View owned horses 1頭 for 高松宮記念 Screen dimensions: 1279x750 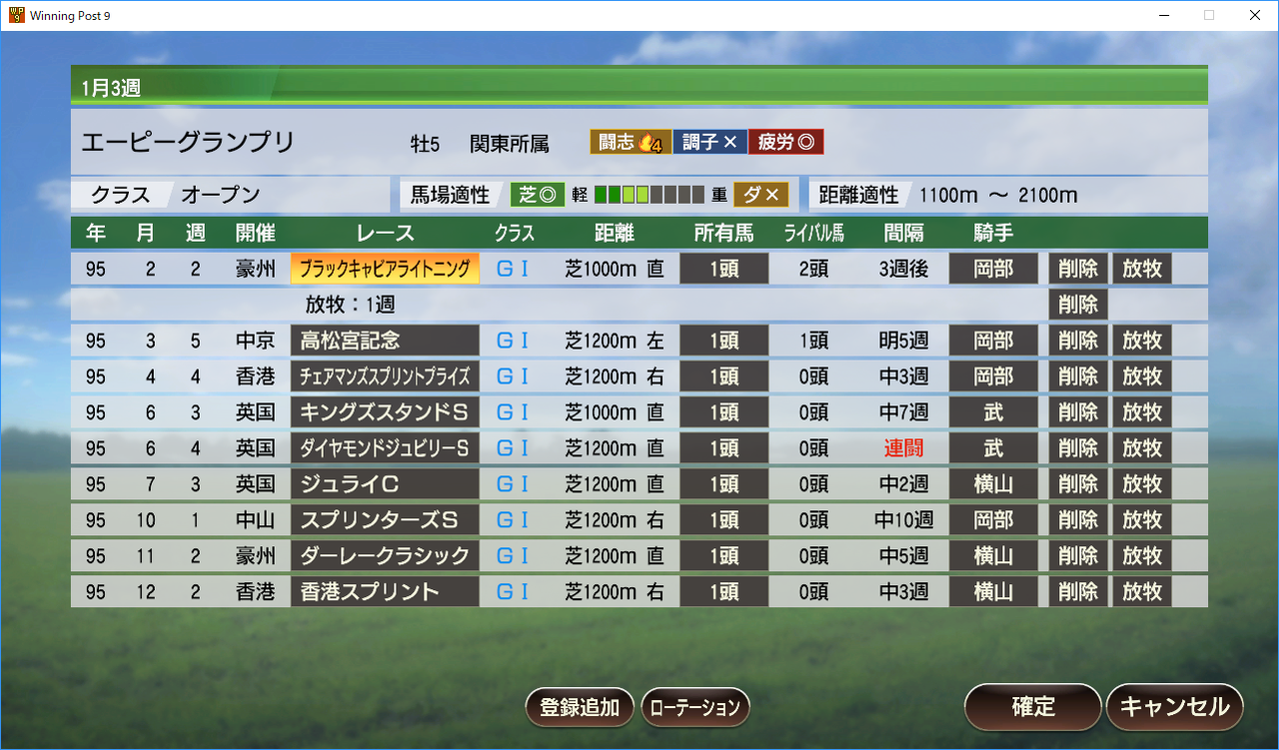724,341
